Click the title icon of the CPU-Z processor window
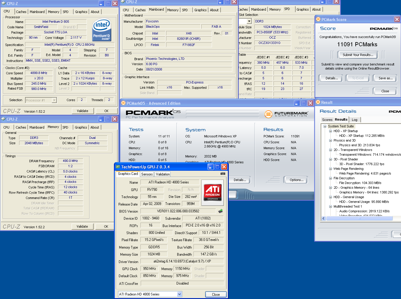The width and height of the screenshot is (401, 299). click(4, 4)
